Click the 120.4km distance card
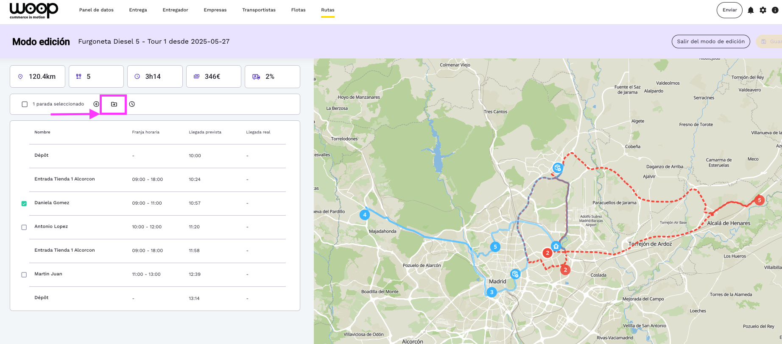 click(x=37, y=77)
